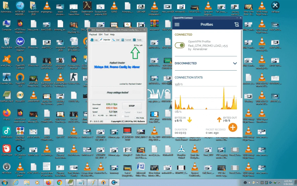Image resolution: width=297 pixels, height=186 pixels.
Task: Click the Firefox taskbar button
Action: click(x=48, y=183)
